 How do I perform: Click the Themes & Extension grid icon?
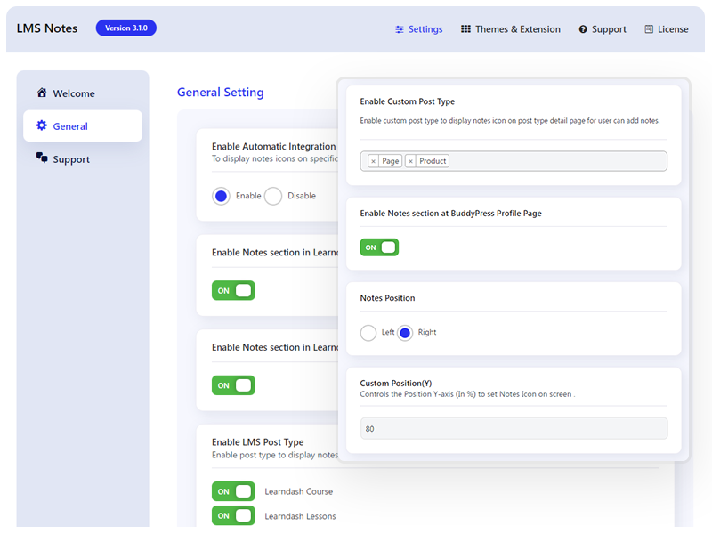point(465,29)
